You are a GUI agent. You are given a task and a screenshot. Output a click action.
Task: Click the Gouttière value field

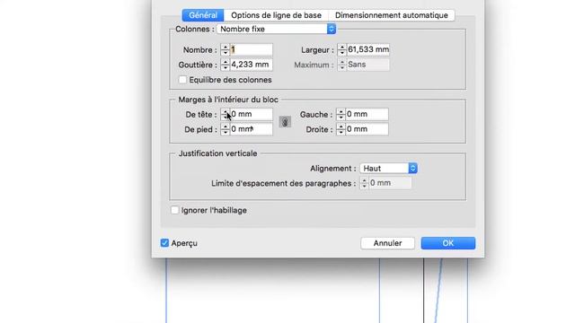(252, 65)
